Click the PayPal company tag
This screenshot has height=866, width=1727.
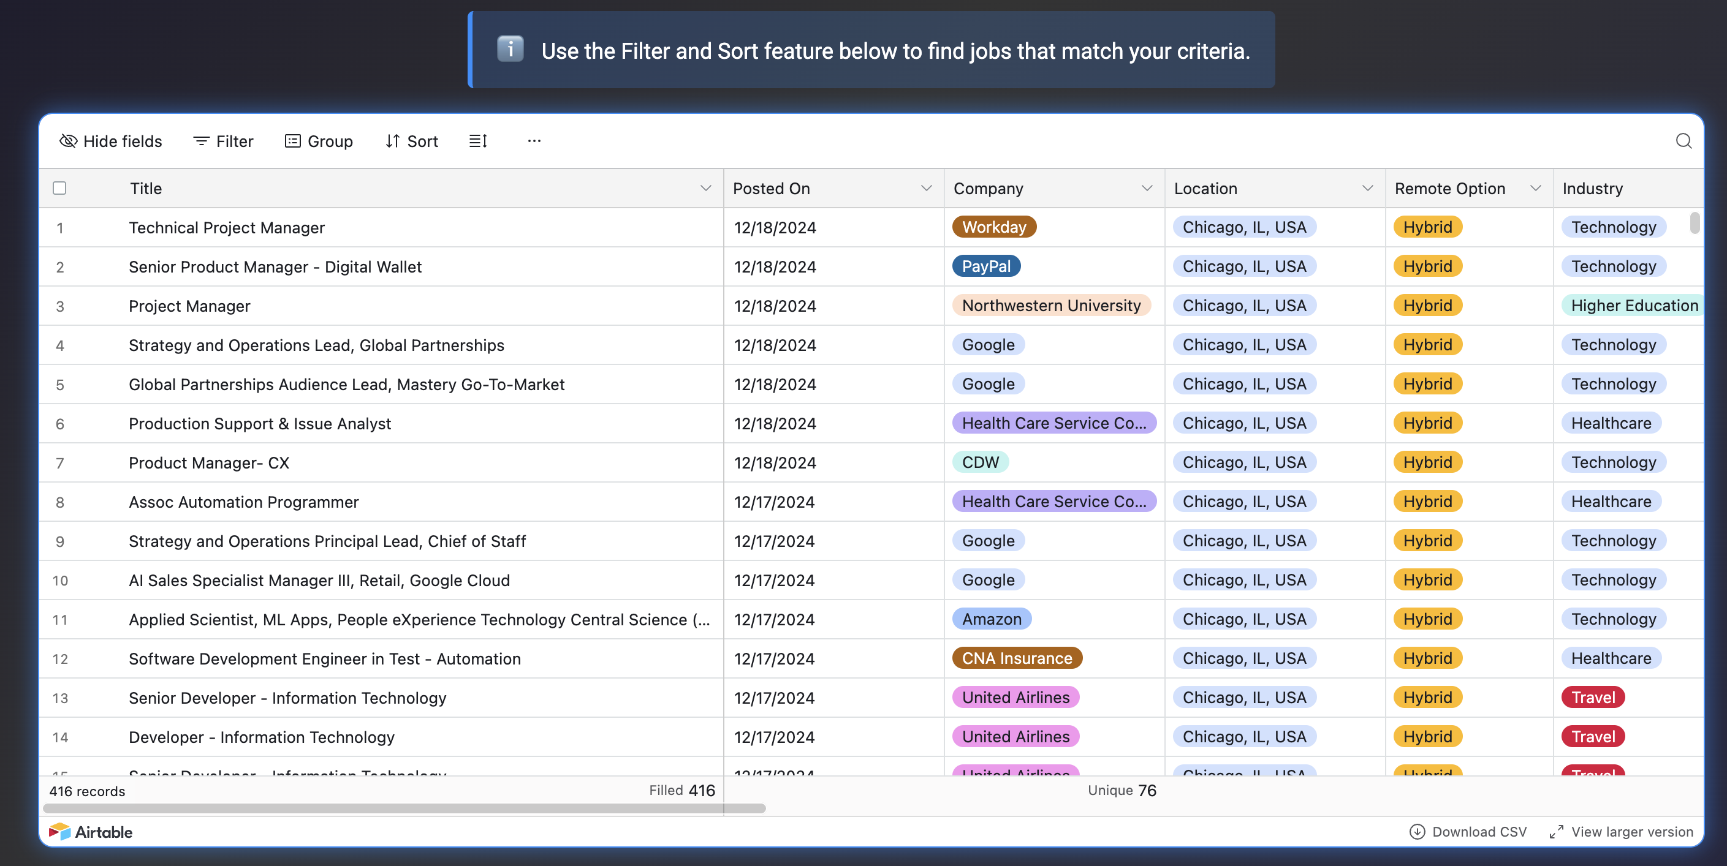[985, 266]
